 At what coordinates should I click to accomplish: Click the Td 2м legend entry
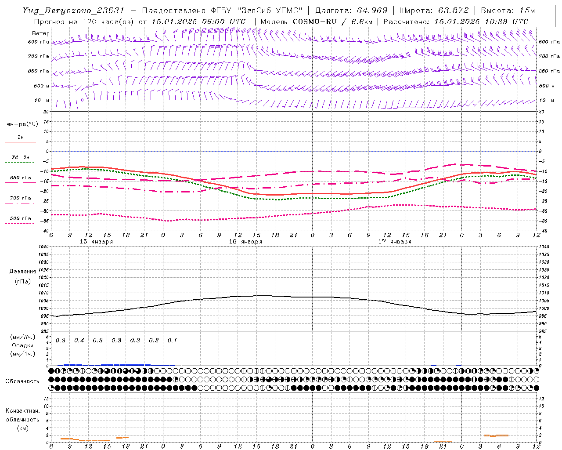click(21, 157)
